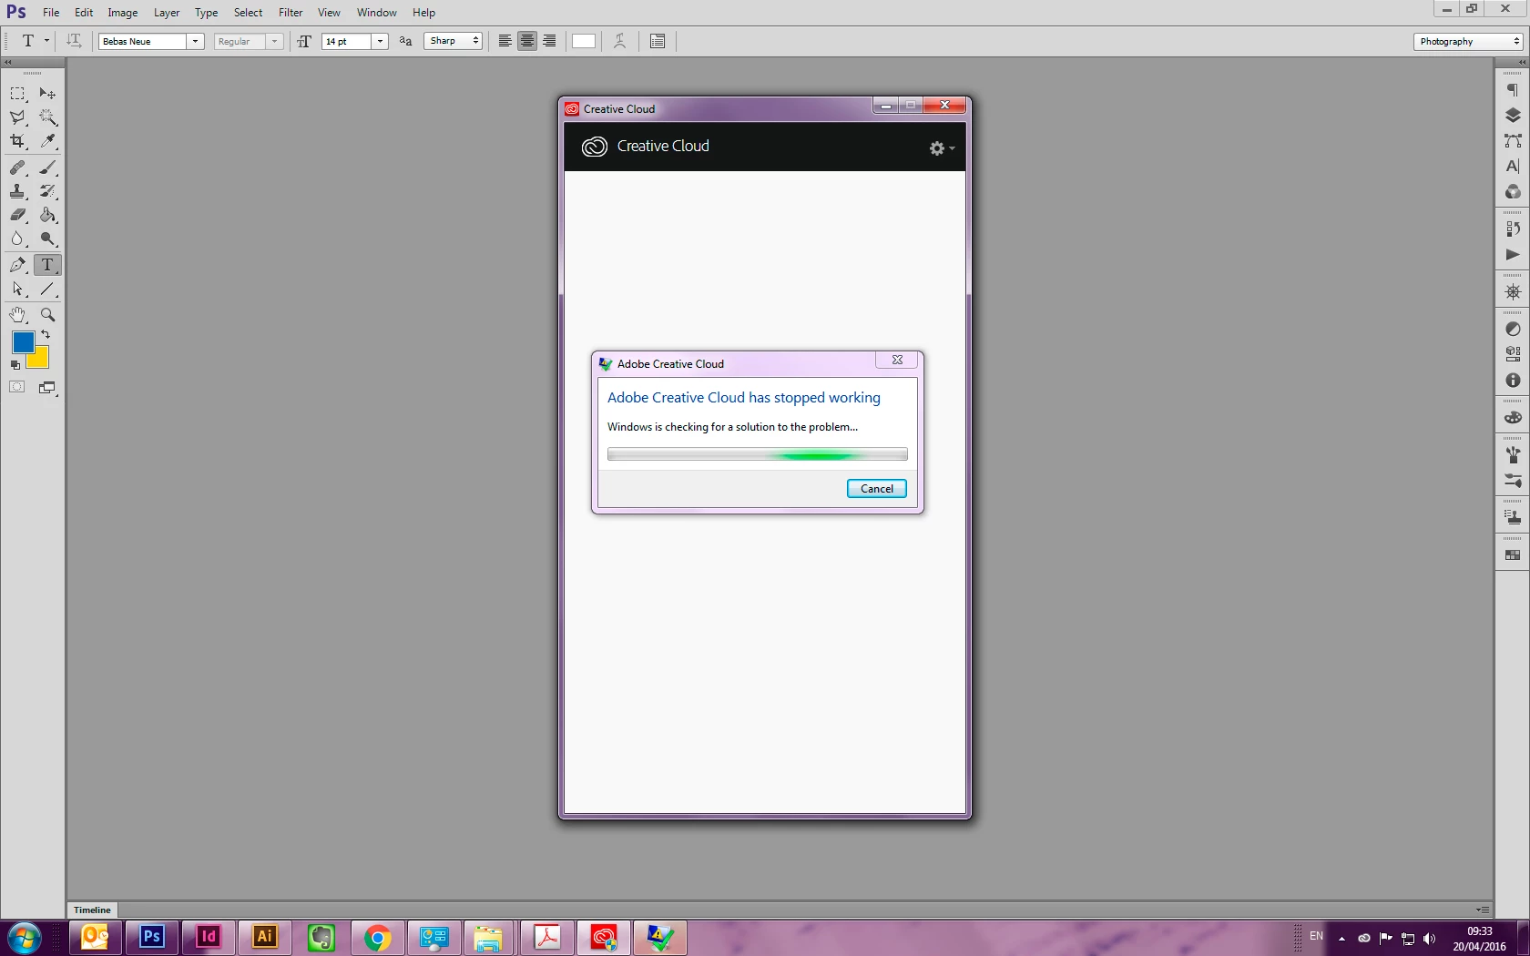This screenshot has height=956, width=1530.
Task: Open the Window menu
Action: point(377,13)
